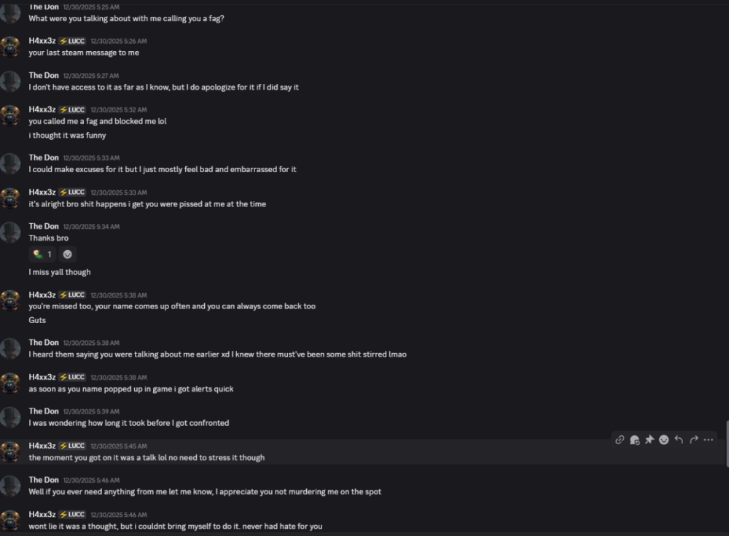Reply using the left-arrow toolbar icon
The height and width of the screenshot is (536, 729).
coord(679,440)
